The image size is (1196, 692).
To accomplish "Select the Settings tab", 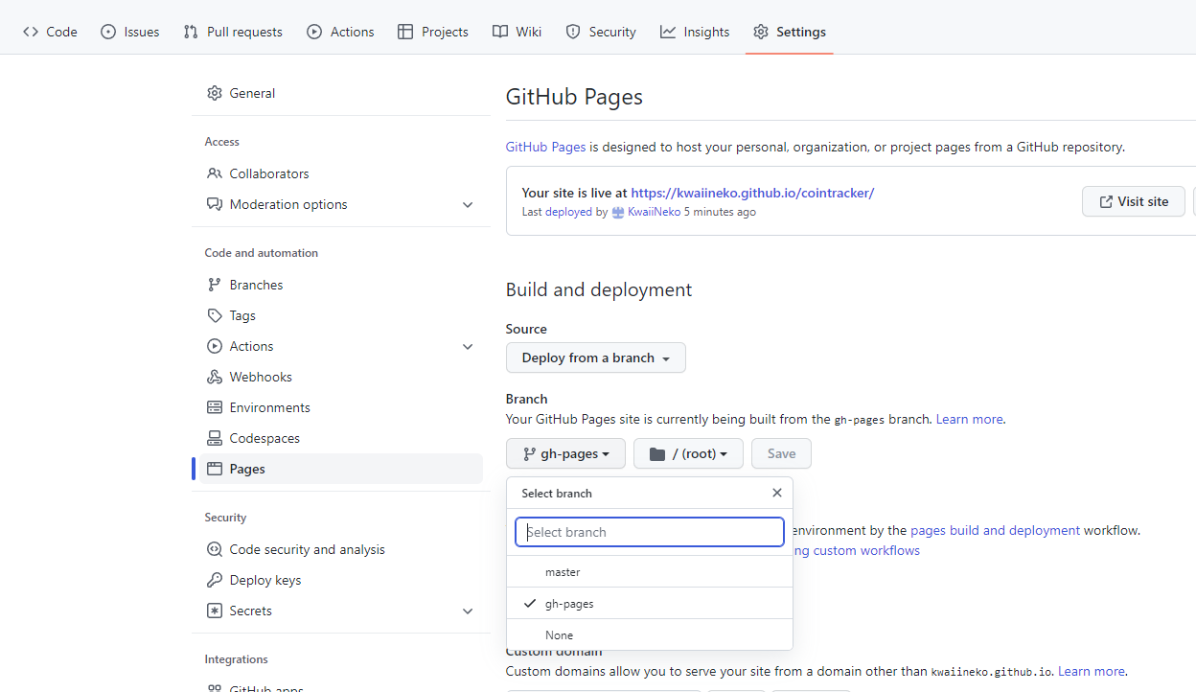I will (790, 32).
